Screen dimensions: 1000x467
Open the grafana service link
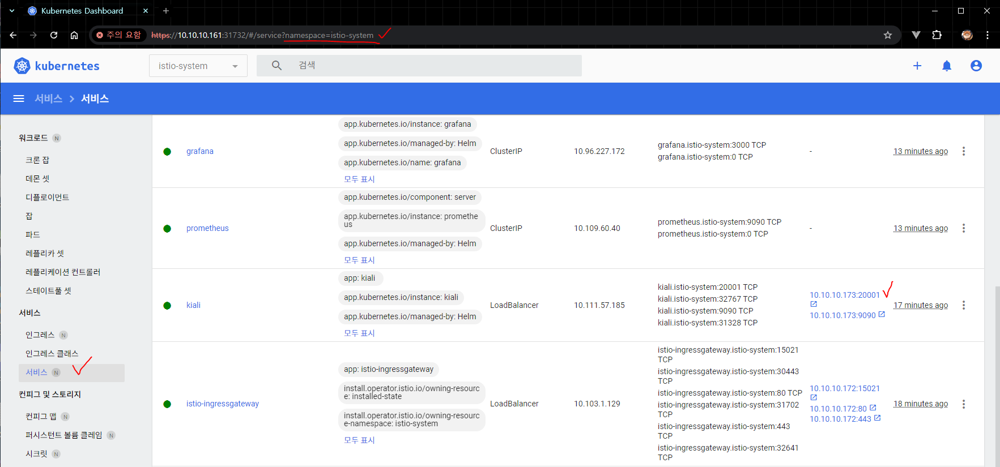(200, 151)
